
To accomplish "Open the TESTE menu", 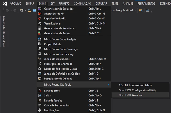I will [x=115, y=3].
